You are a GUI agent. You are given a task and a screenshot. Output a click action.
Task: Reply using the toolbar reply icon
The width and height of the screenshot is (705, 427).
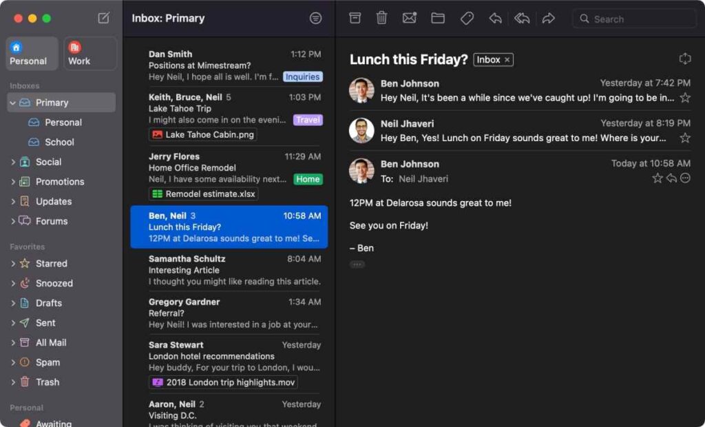(x=495, y=18)
